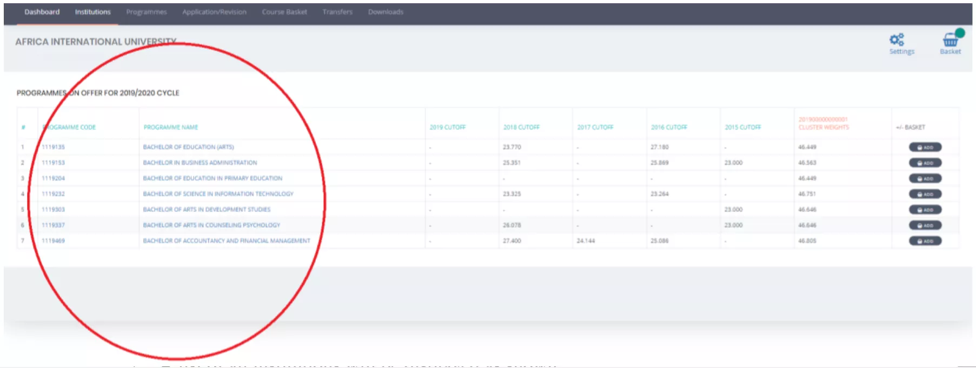
Task: Open the Transfers tab
Action: (x=337, y=12)
